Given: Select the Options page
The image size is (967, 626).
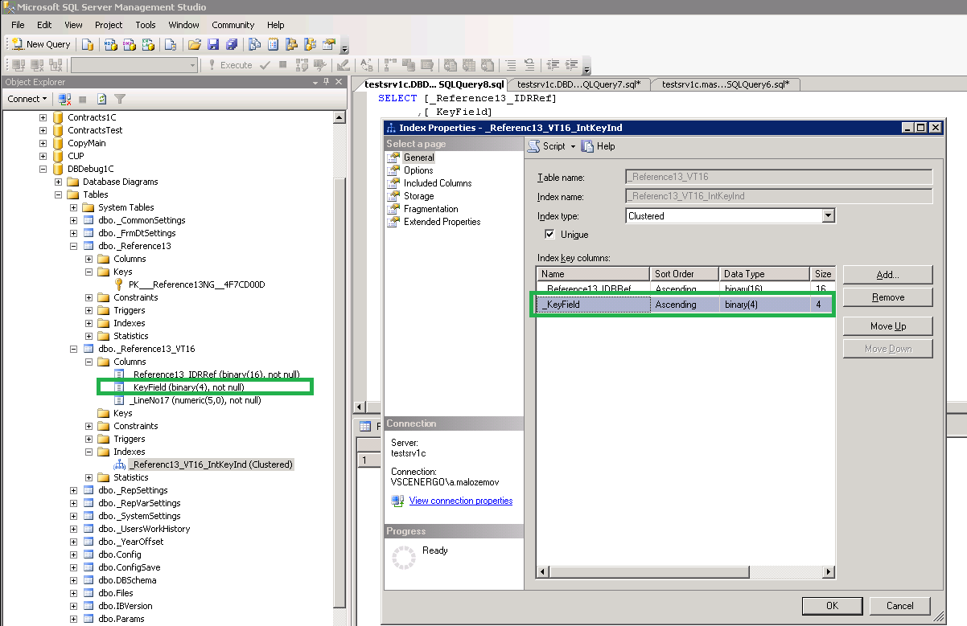Looking at the screenshot, I should coord(418,170).
